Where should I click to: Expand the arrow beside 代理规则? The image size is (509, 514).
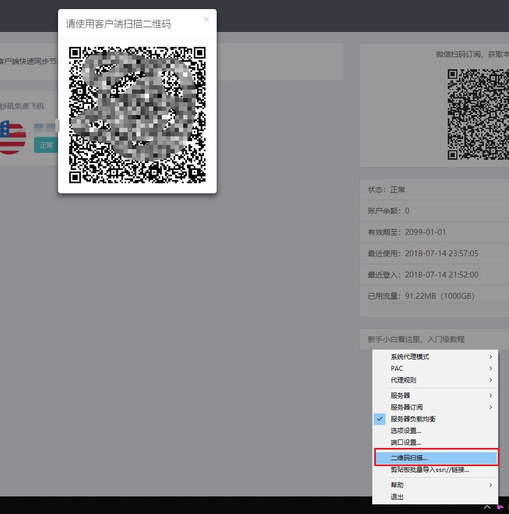tap(491, 380)
